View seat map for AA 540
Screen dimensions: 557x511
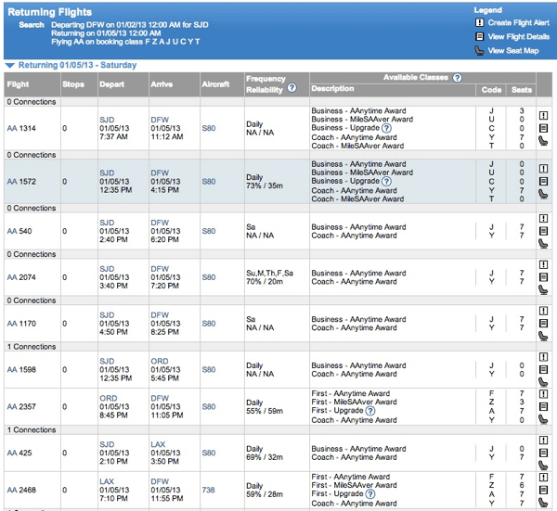(543, 243)
